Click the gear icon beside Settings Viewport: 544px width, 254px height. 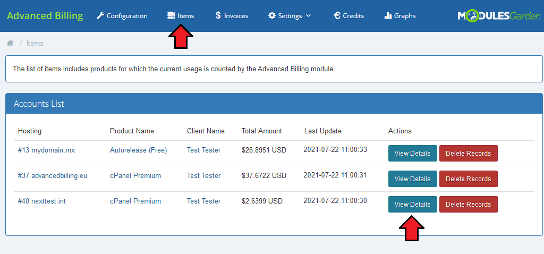[272, 15]
